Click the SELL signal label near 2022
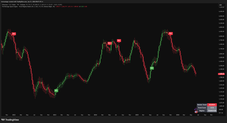Image resolution: width=227 pixels, height=123 pixels. (14, 34)
